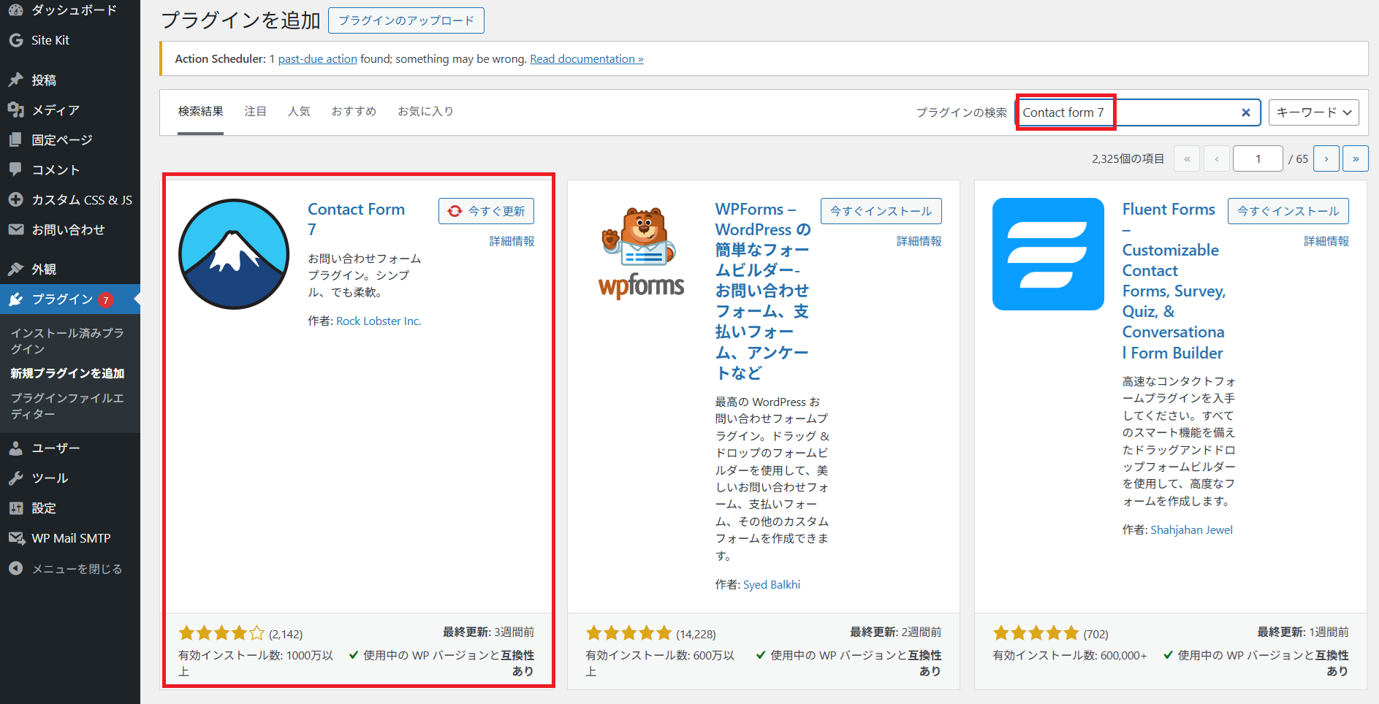Switch to the 人気 tab
Image resolution: width=1379 pixels, height=704 pixels.
pos(299,111)
